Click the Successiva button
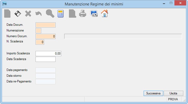The image size is (188, 104). (x=153, y=93)
